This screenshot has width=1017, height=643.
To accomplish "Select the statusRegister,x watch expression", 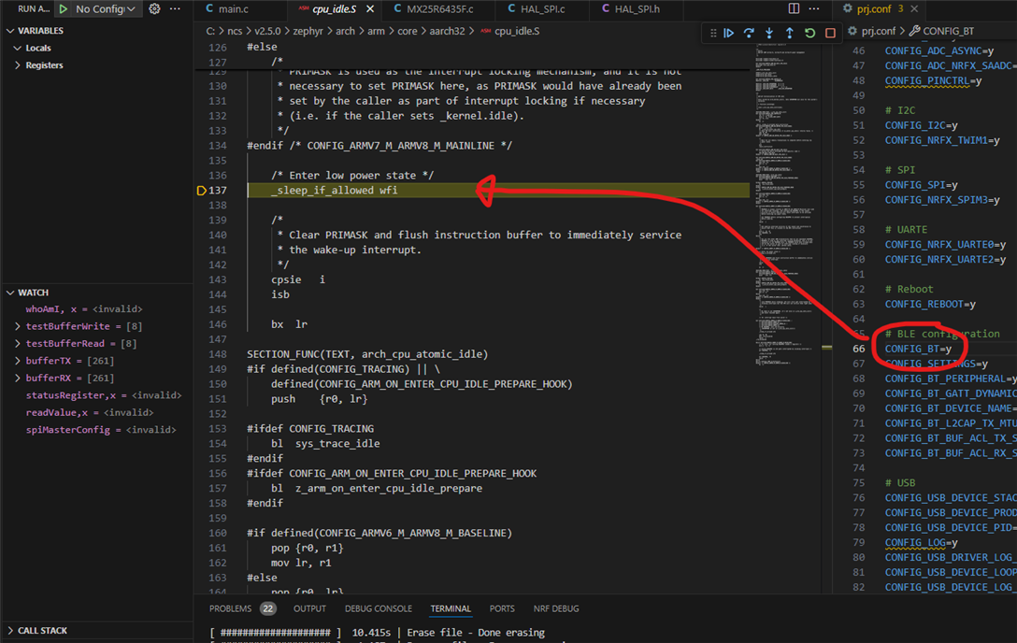I will (104, 395).
